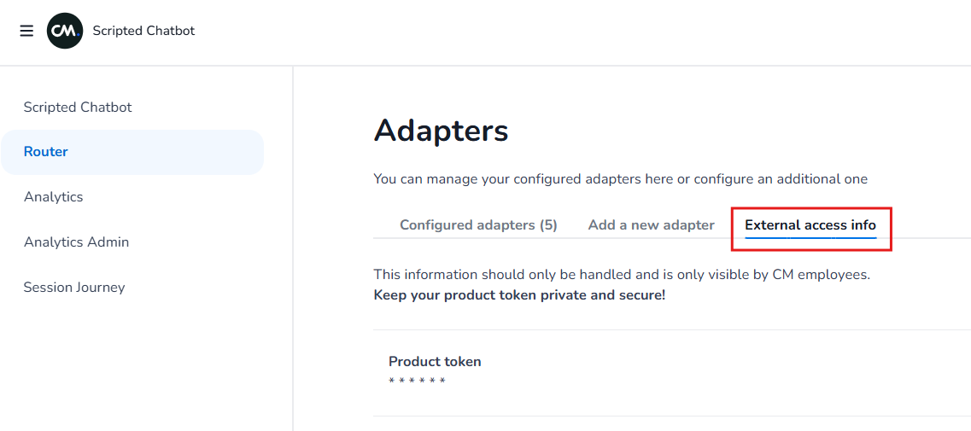
Task: Click the divider line above Product token
Action: point(671,330)
